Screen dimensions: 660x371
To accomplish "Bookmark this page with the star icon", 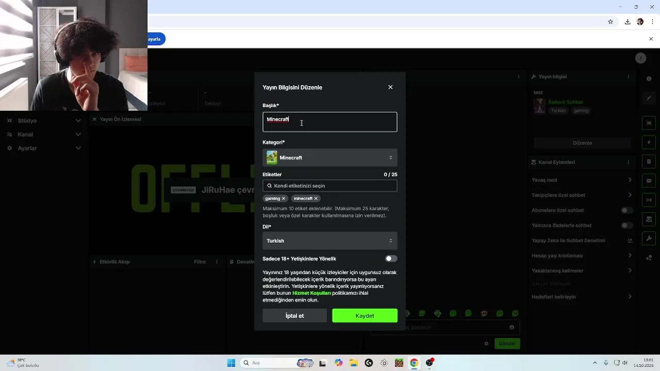I will [610, 22].
